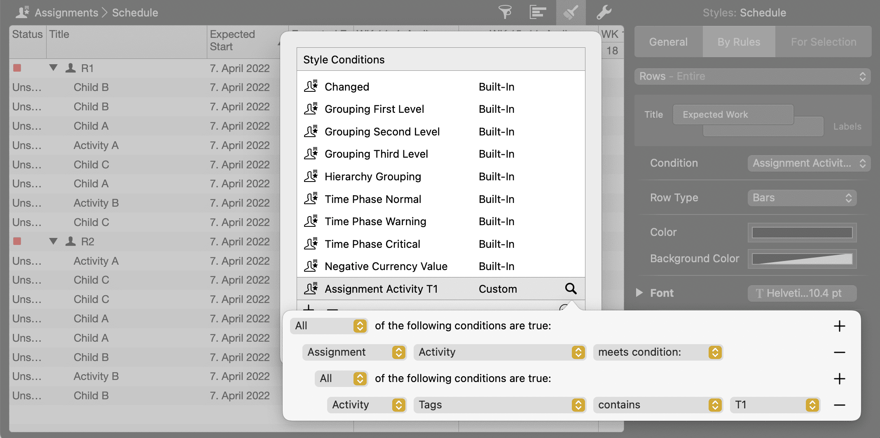Open settings via the wrench icon

point(604,12)
